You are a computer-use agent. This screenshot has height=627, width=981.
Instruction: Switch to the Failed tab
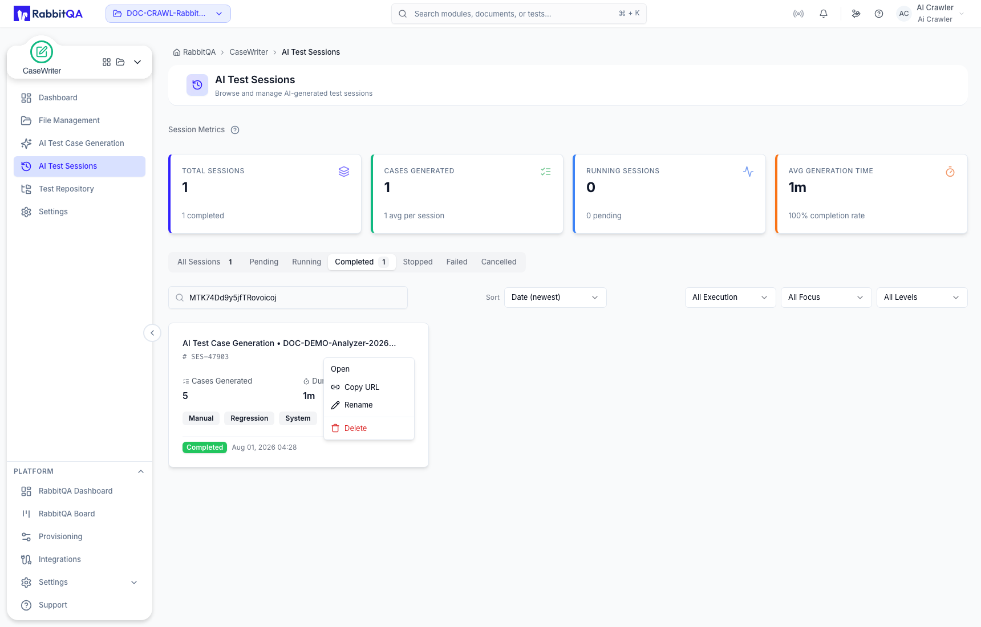pyautogui.click(x=457, y=262)
